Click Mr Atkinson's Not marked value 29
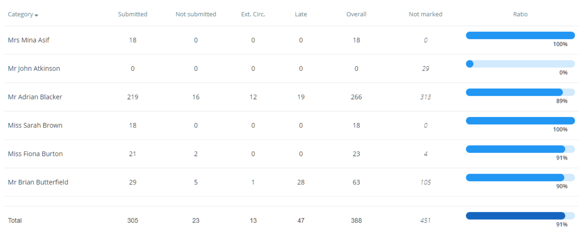The width and height of the screenshot is (585, 240). pyautogui.click(x=426, y=68)
